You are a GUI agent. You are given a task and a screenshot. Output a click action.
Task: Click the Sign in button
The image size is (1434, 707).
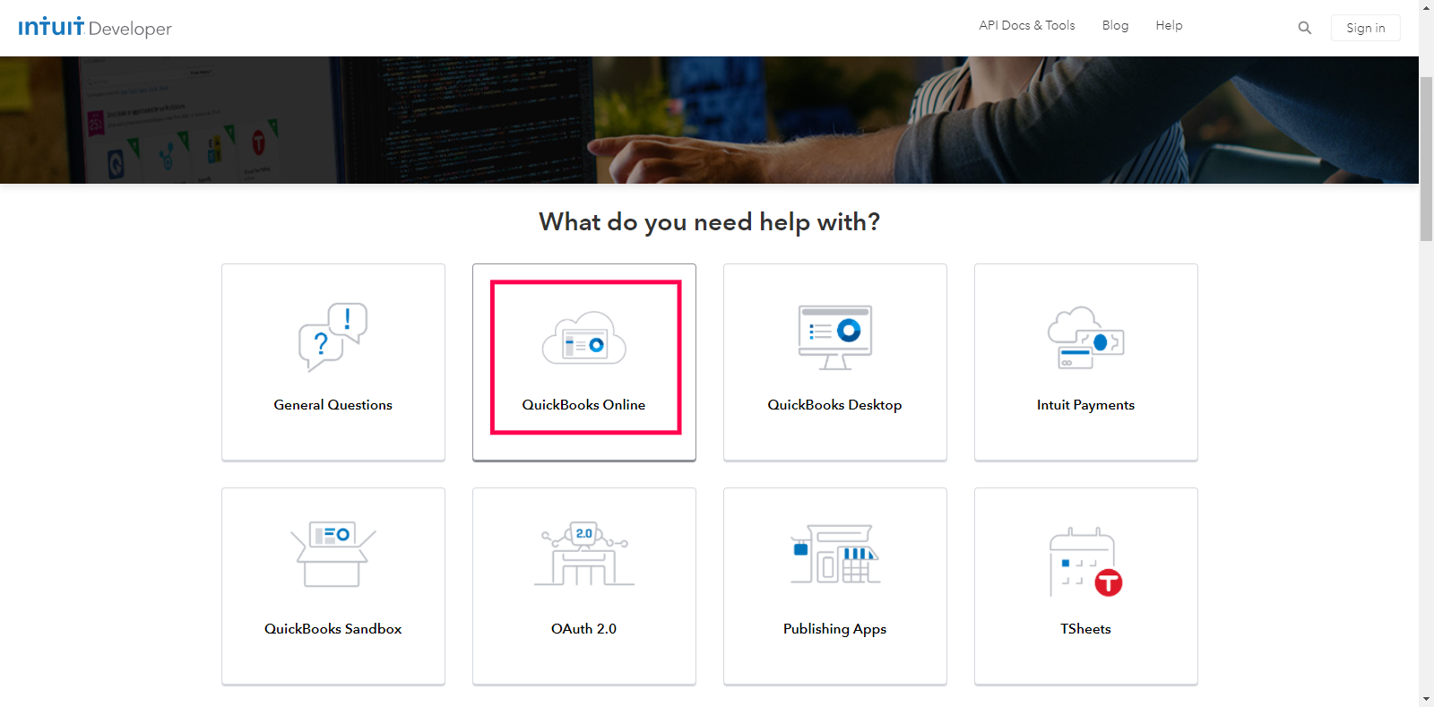coord(1366,28)
